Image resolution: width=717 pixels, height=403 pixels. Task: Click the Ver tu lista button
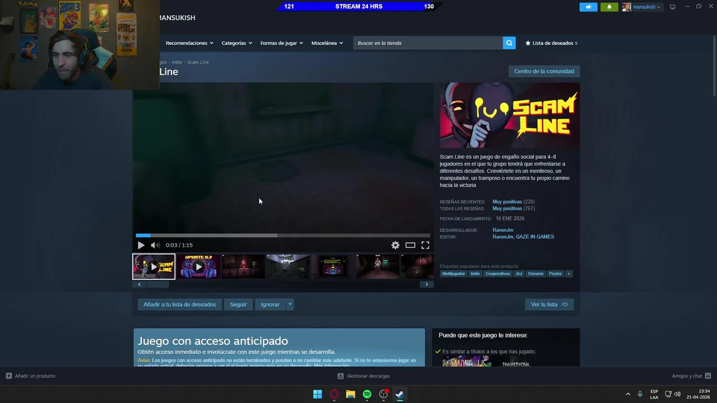pyautogui.click(x=549, y=304)
